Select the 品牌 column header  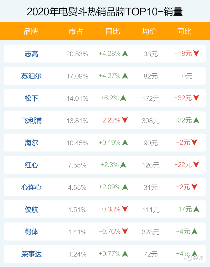(x=31, y=31)
